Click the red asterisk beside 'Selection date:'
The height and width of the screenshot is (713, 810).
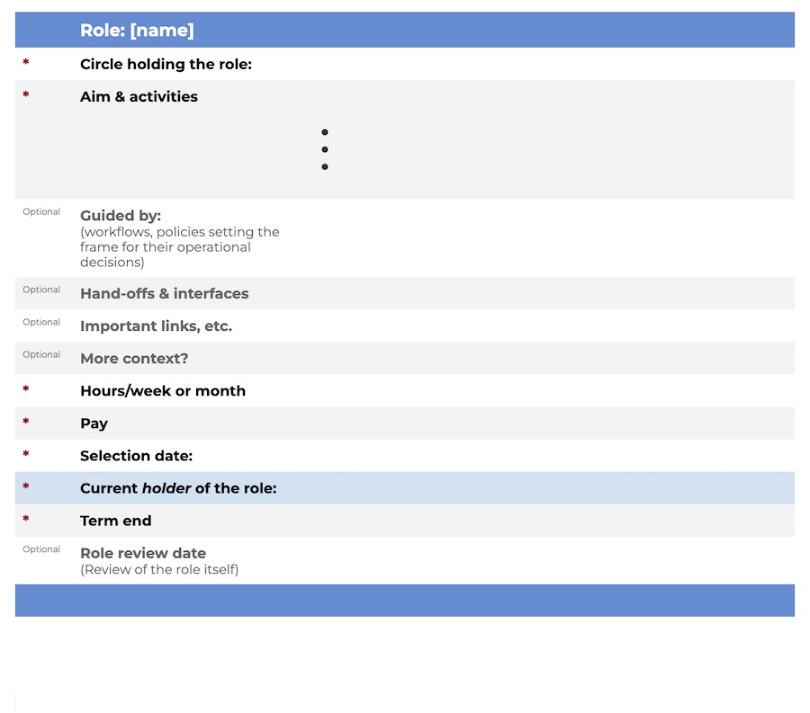pyautogui.click(x=26, y=454)
